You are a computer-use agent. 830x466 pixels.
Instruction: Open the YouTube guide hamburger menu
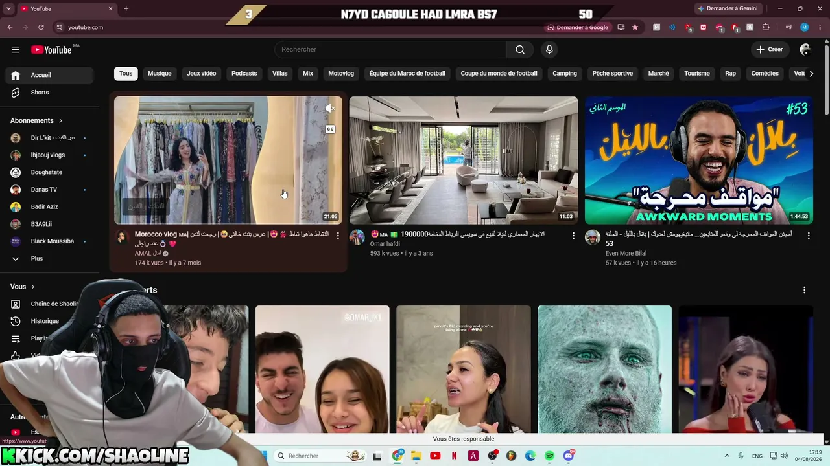[16, 50]
